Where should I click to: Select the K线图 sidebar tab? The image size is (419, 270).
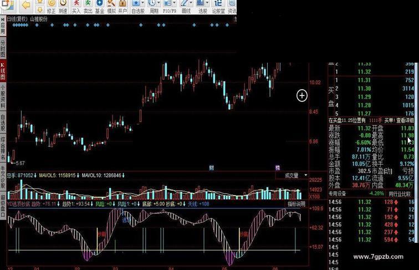pyautogui.click(x=3, y=71)
